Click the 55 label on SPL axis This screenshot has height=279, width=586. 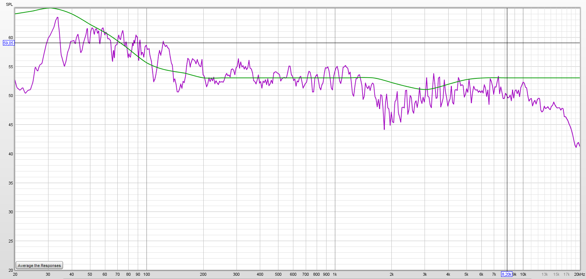pos(11,67)
